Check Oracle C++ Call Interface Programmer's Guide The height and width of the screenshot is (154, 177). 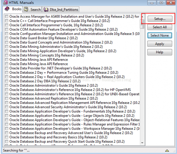pos(7,21)
